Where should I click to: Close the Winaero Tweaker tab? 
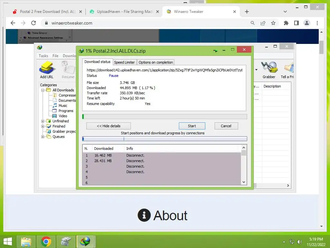[x=235, y=12]
